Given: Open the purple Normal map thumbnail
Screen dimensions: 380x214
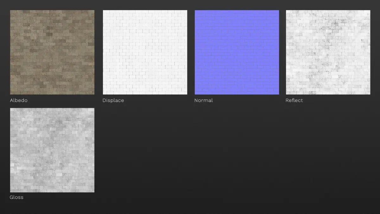Looking at the screenshot, I should [237, 52].
